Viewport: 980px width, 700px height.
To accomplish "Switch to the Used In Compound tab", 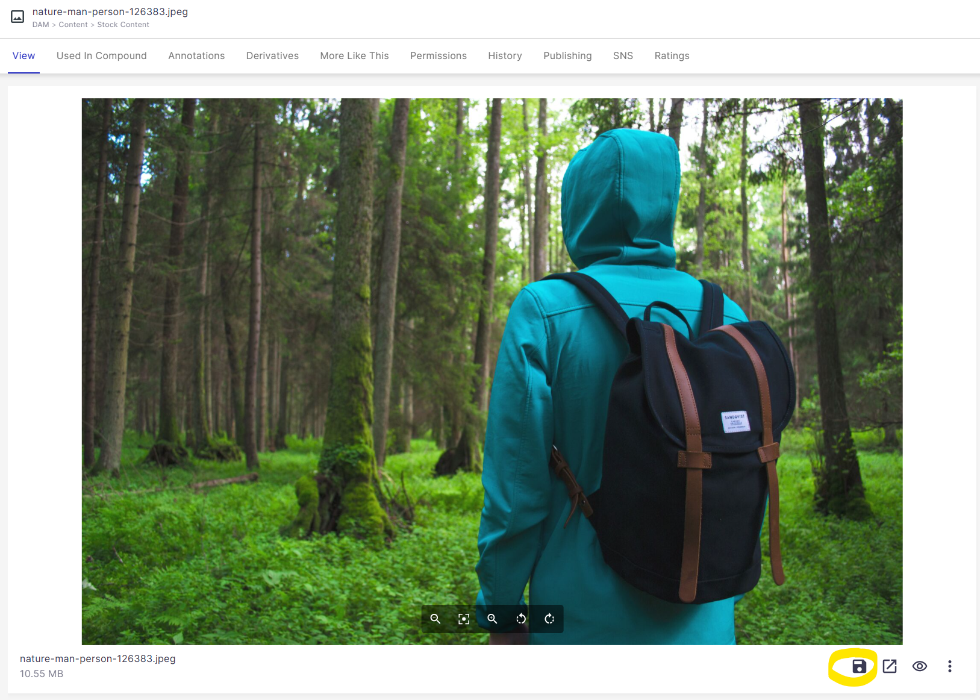I will (102, 55).
